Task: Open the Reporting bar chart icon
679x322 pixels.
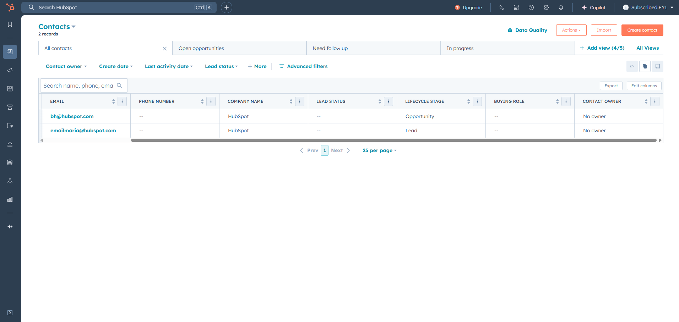Action: 10,199
